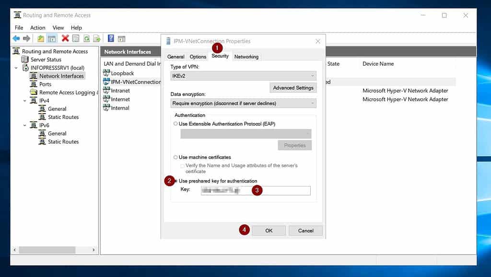Click the blue Help question mark icon
This screenshot has width=491, height=277.
pos(111,38)
